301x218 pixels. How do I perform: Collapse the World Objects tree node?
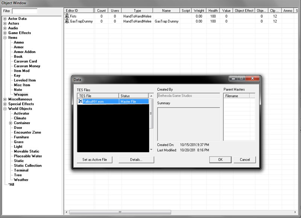5,109
